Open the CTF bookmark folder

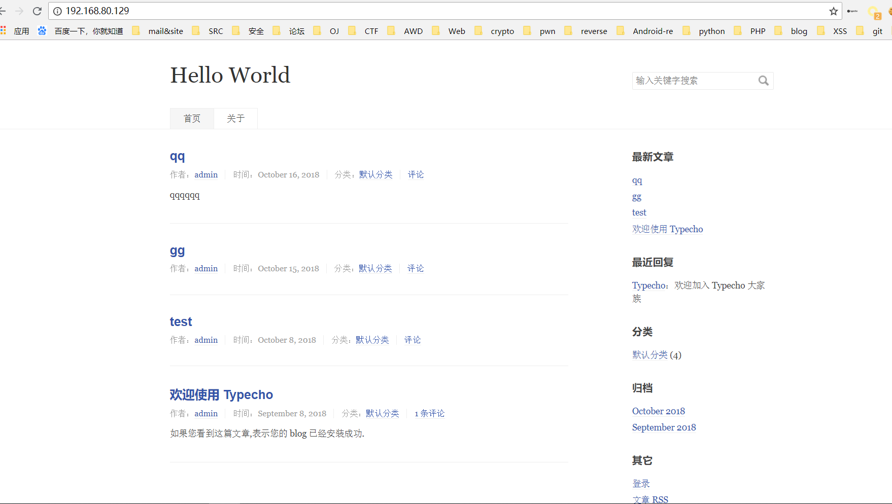[364, 31]
